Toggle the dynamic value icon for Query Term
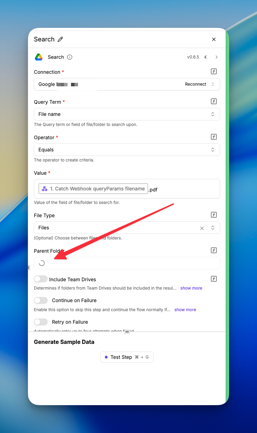257x433 pixels. (x=214, y=101)
